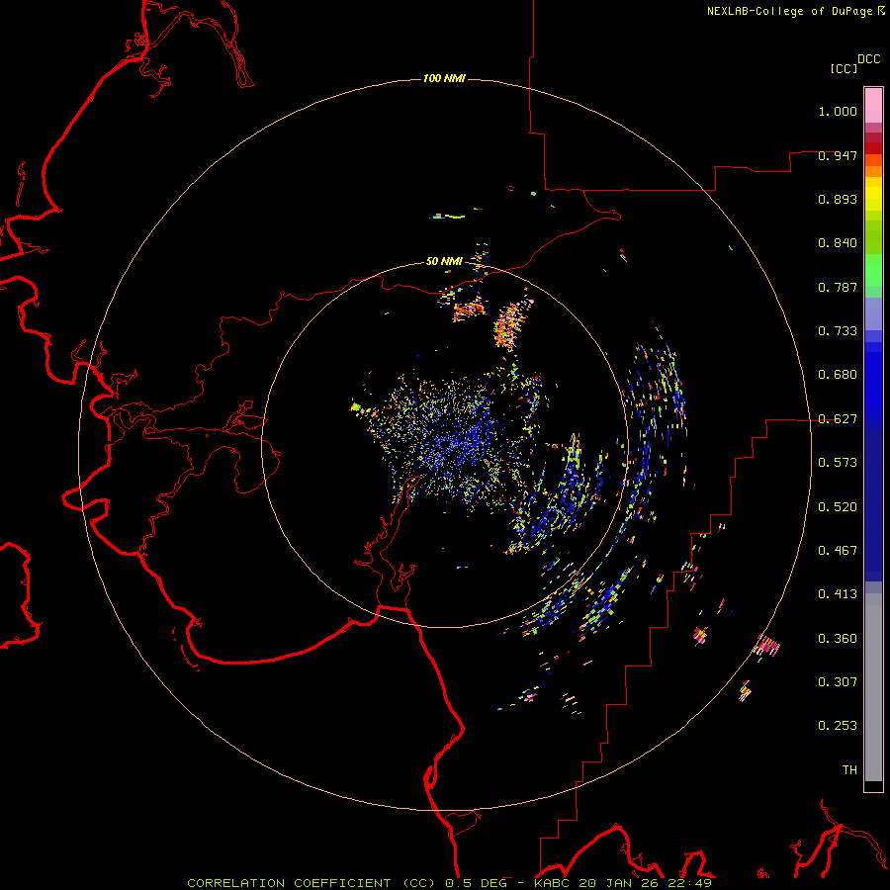Click the pink top segment of the color bar
Screen dimensions: 890x890
click(x=873, y=105)
